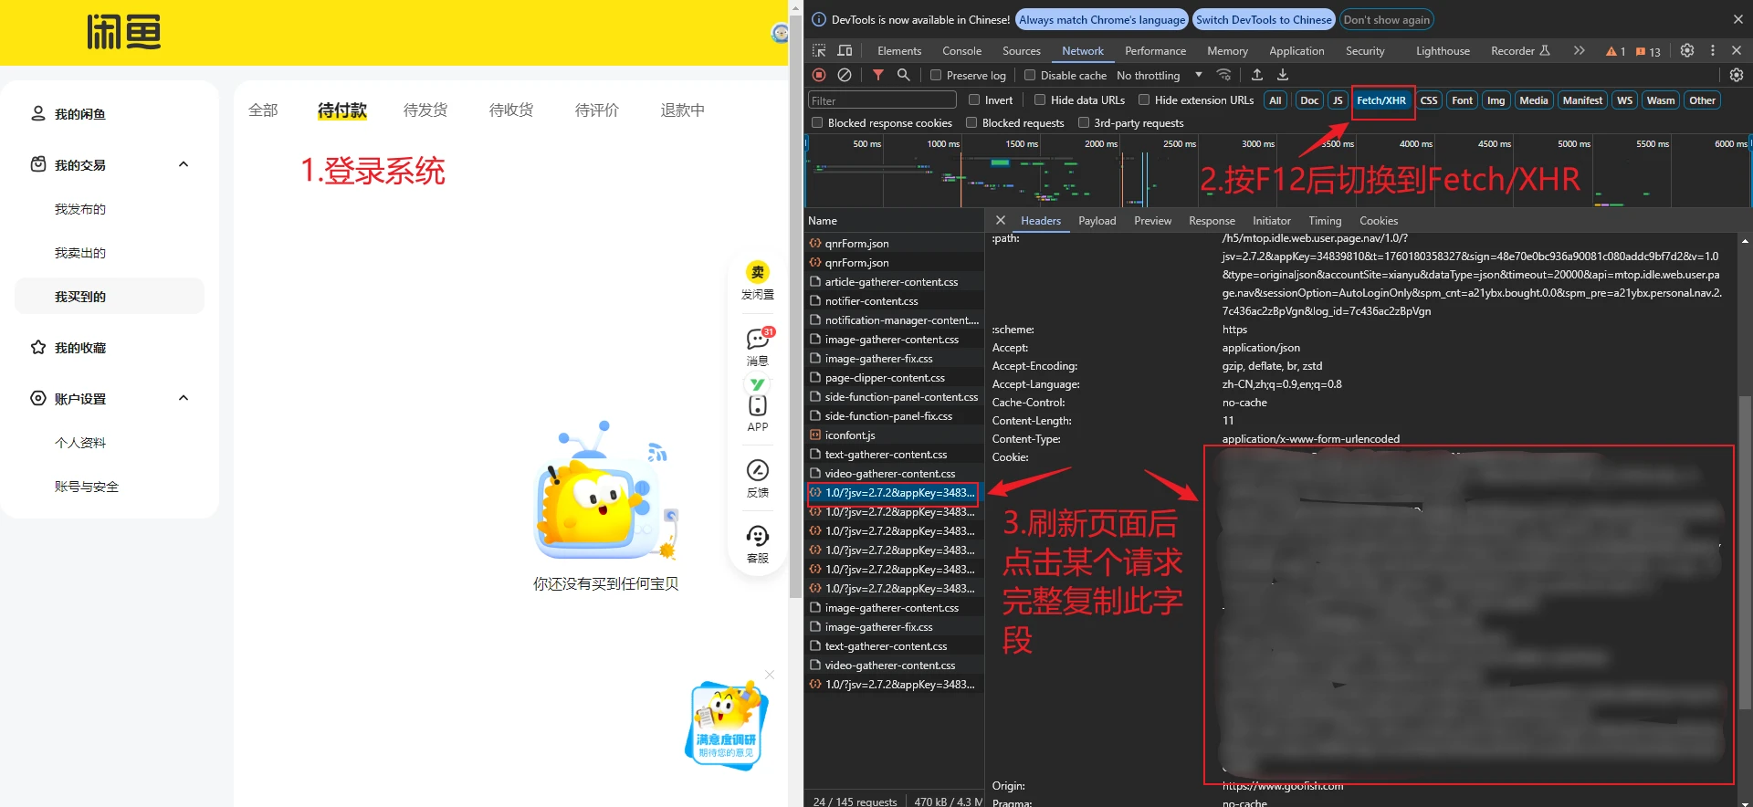Close the satisfaction survey popup

point(770,675)
